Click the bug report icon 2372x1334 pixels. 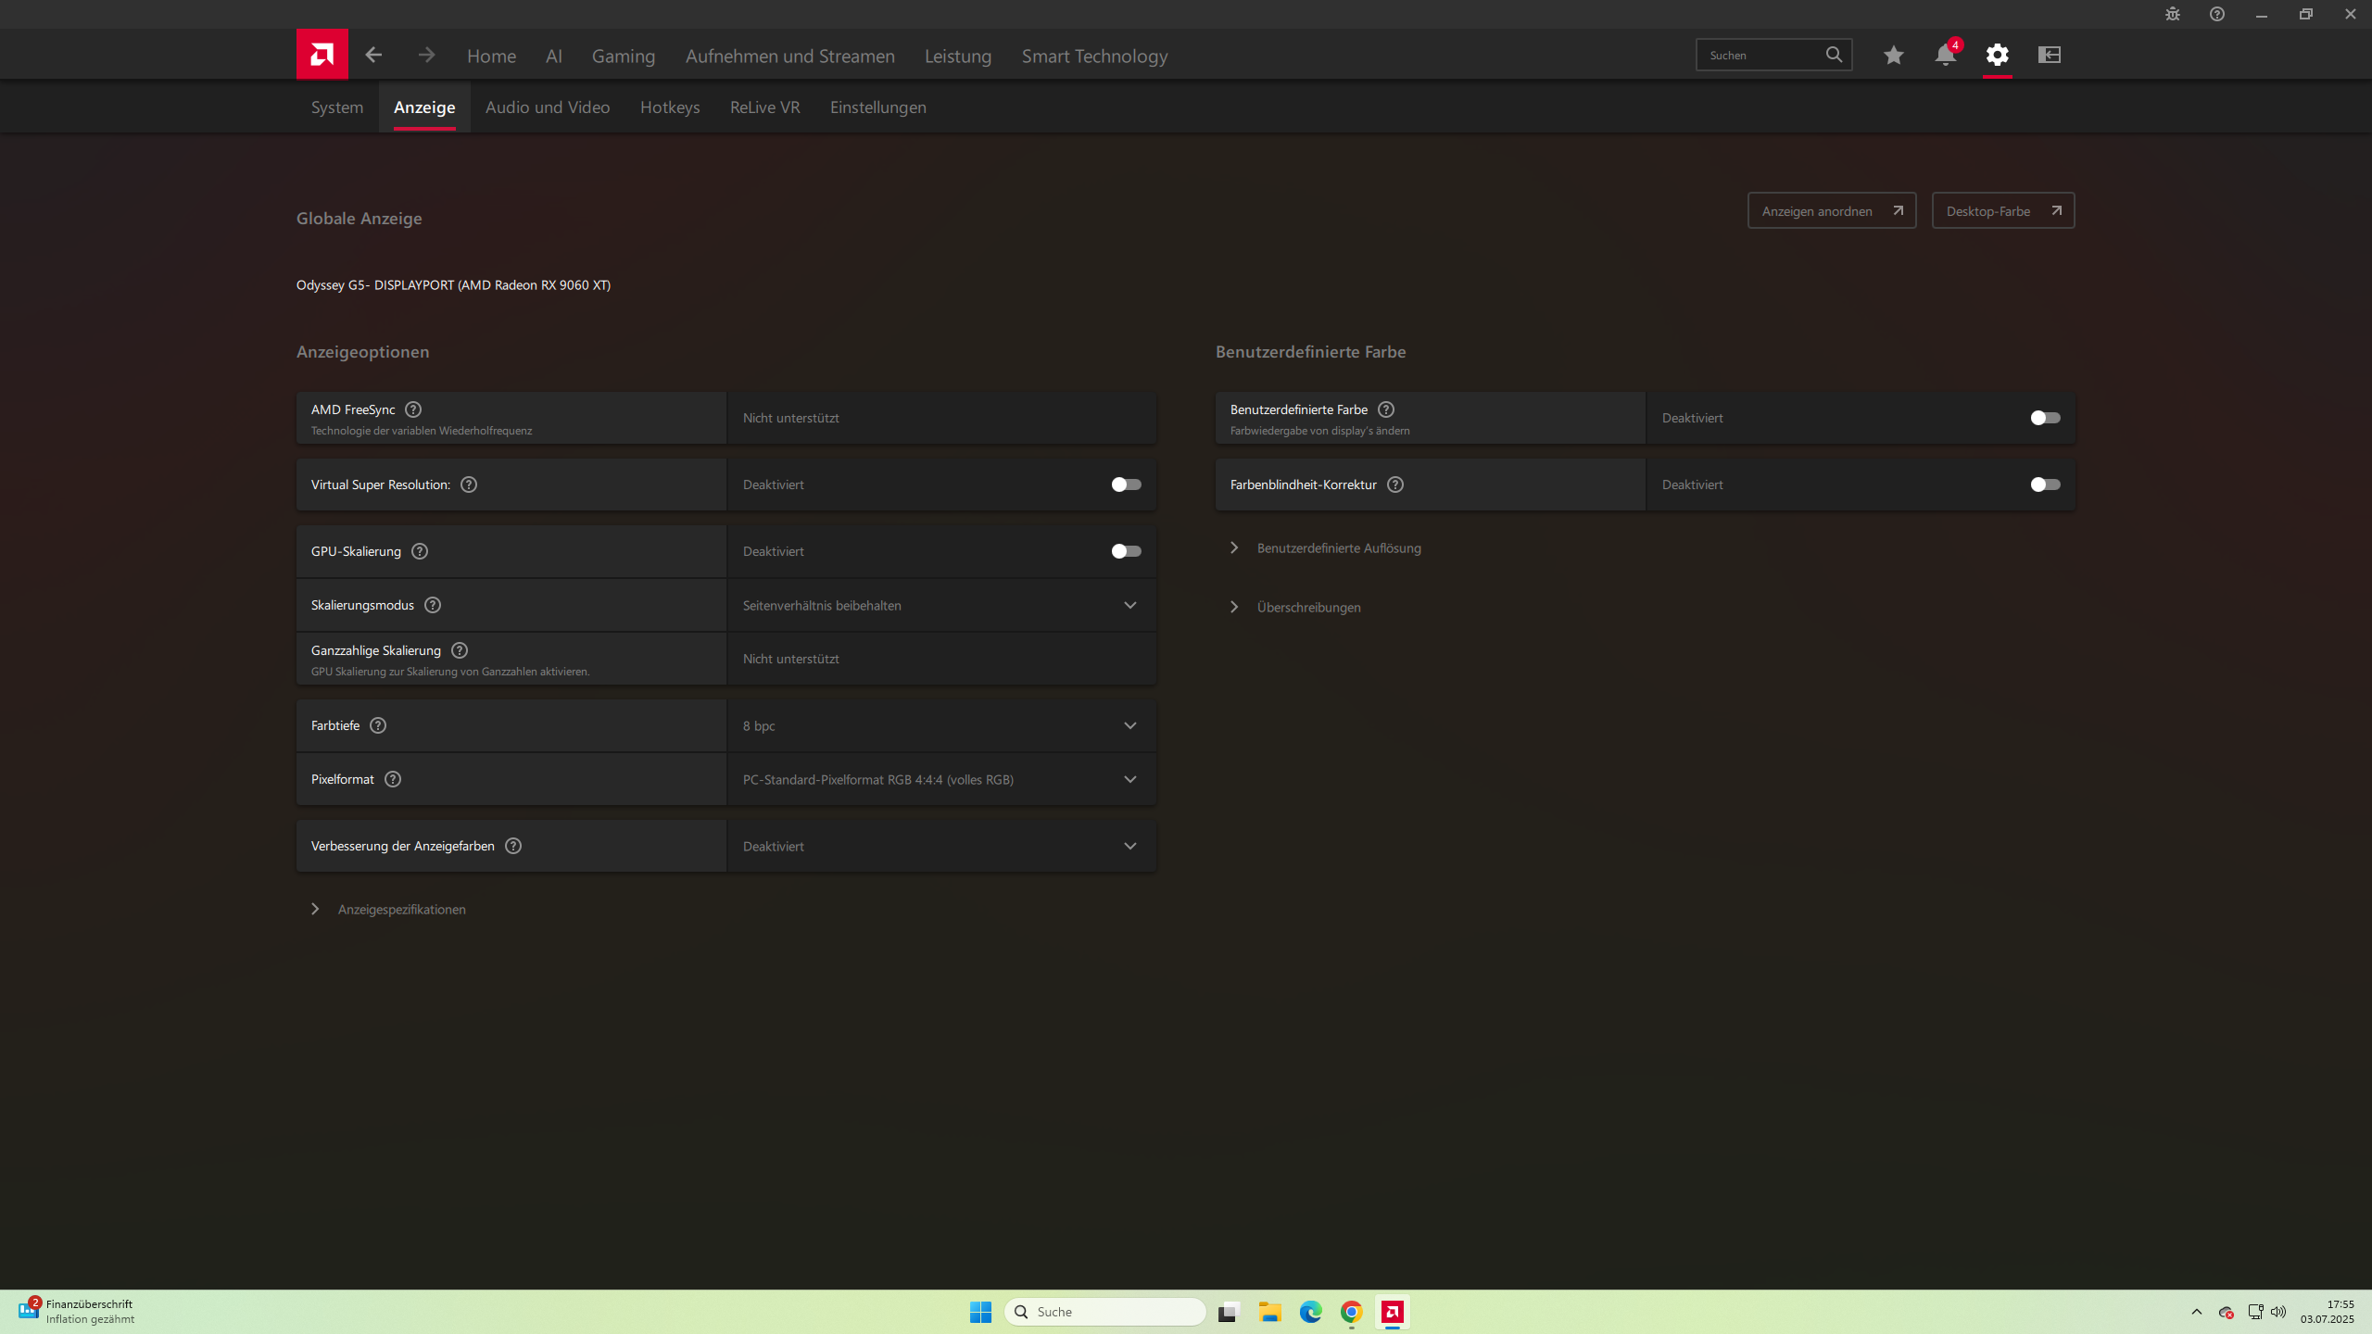pos(2172,14)
